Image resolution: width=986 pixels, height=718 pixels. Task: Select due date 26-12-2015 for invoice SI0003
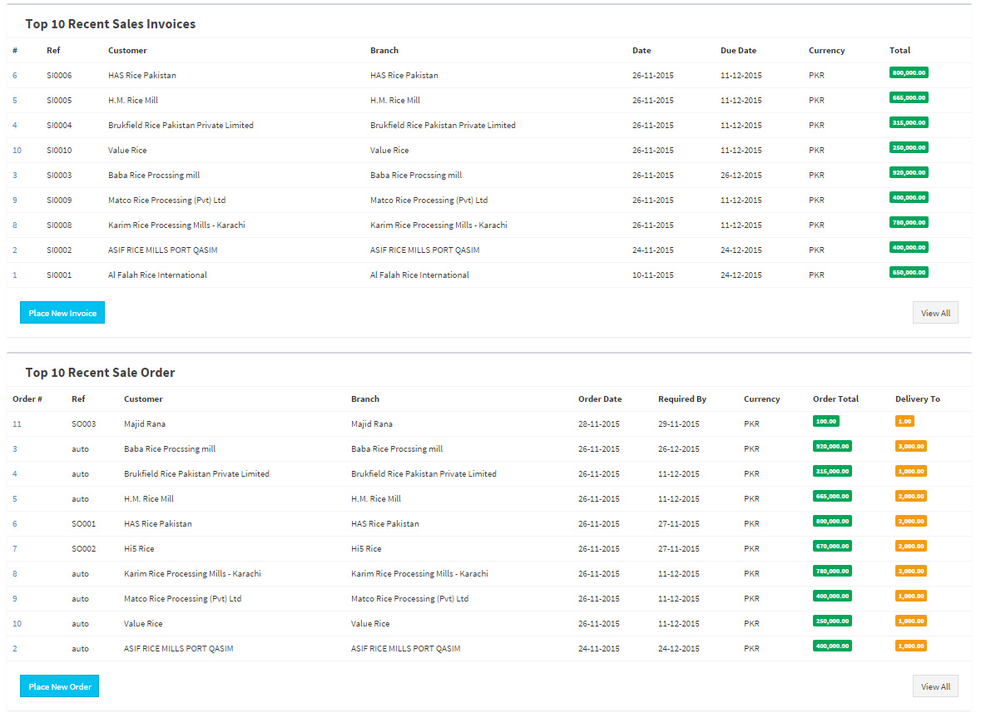point(741,176)
